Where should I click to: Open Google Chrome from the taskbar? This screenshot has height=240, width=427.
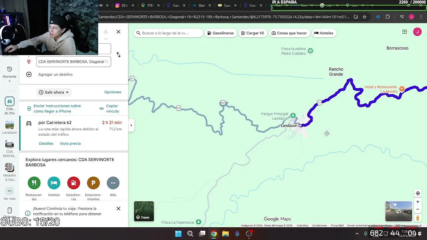point(214,234)
